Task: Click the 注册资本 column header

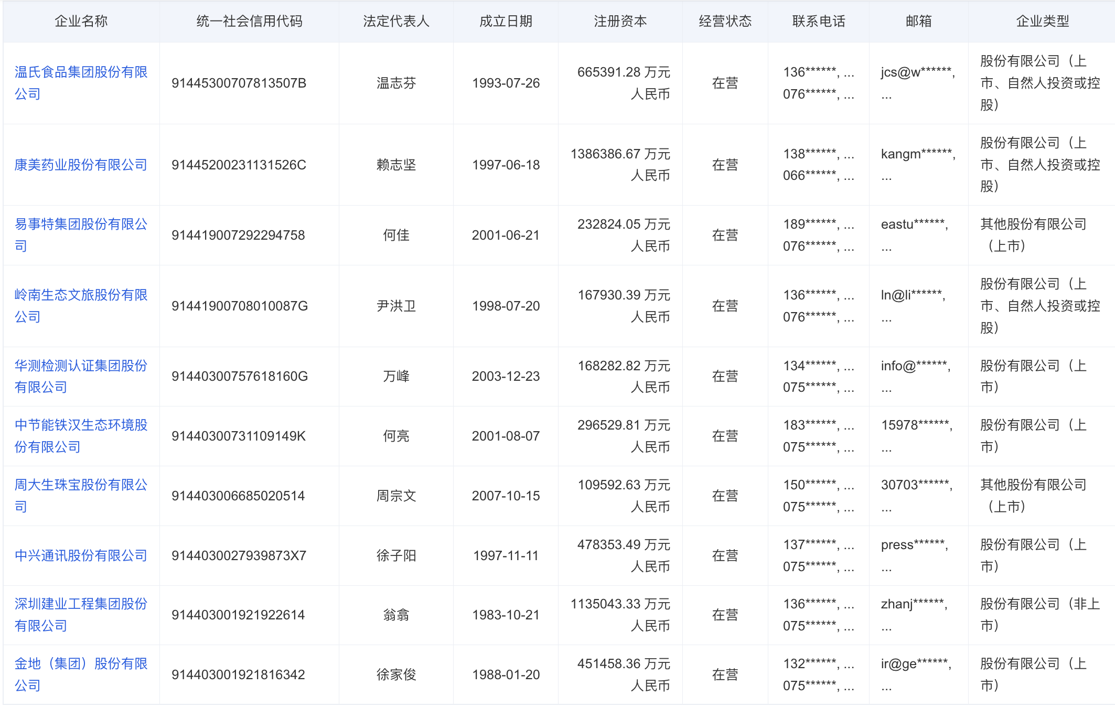Action: point(620,21)
